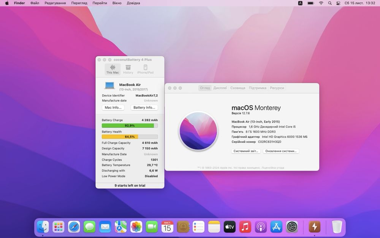Switch to History view in coconutBattery
This screenshot has width=380, height=238.
pyautogui.click(x=128, y=69)
